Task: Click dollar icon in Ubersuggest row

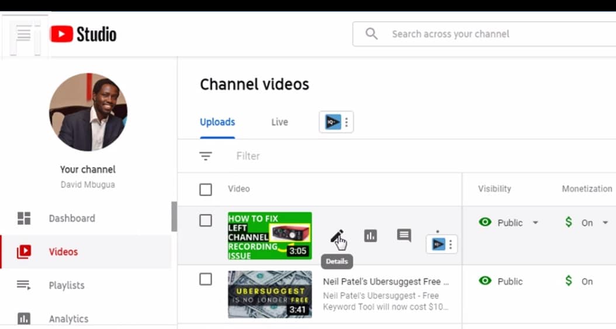Action: point(569,281)
